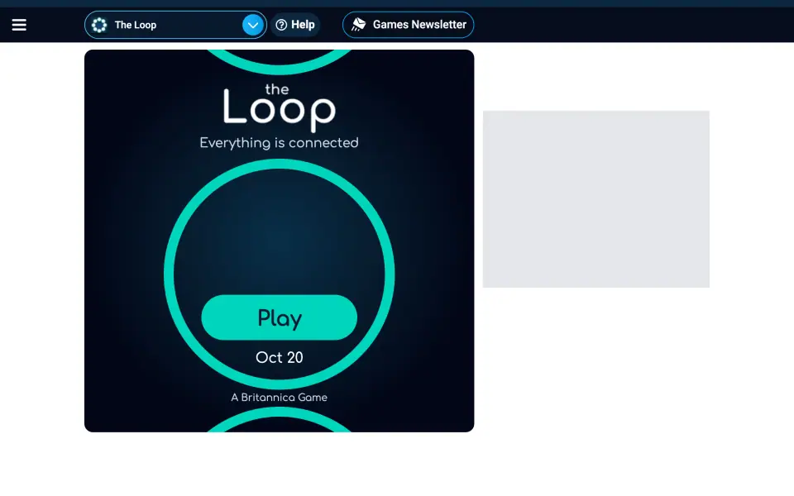Screen dimensions: 794x496
Task: Expand the game selector dropdown arrow
Action: [253, 25]
